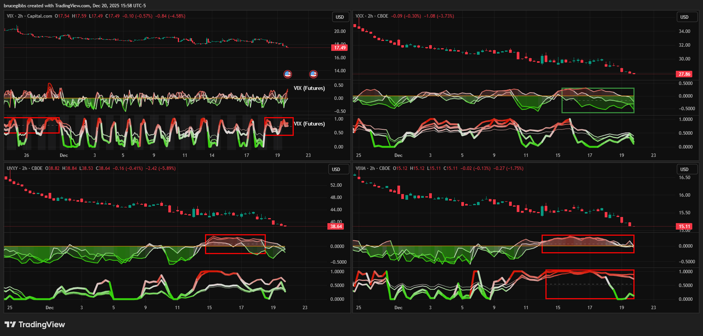Image resolution: width=703 pixels, height=336 pixels.
Task: Select the lower VIX (Futures) text label
Action: (309, 124)
